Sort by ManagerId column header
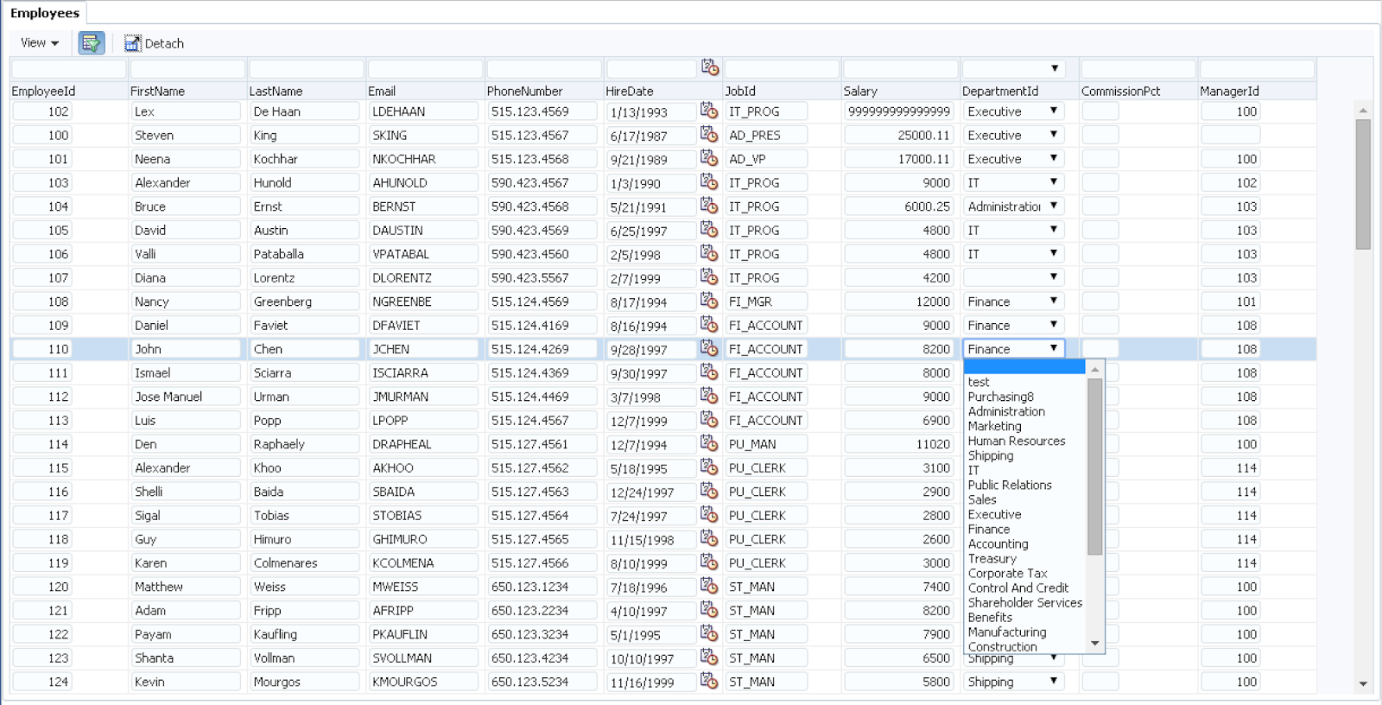This screenshot has height=705, width=1382. pos(1229,91)
